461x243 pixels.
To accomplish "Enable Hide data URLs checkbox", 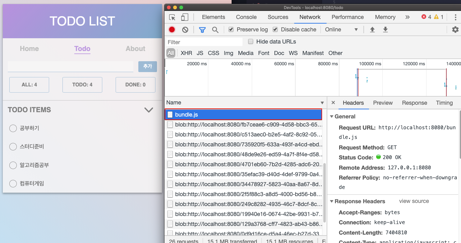I will tap(251, 42).
